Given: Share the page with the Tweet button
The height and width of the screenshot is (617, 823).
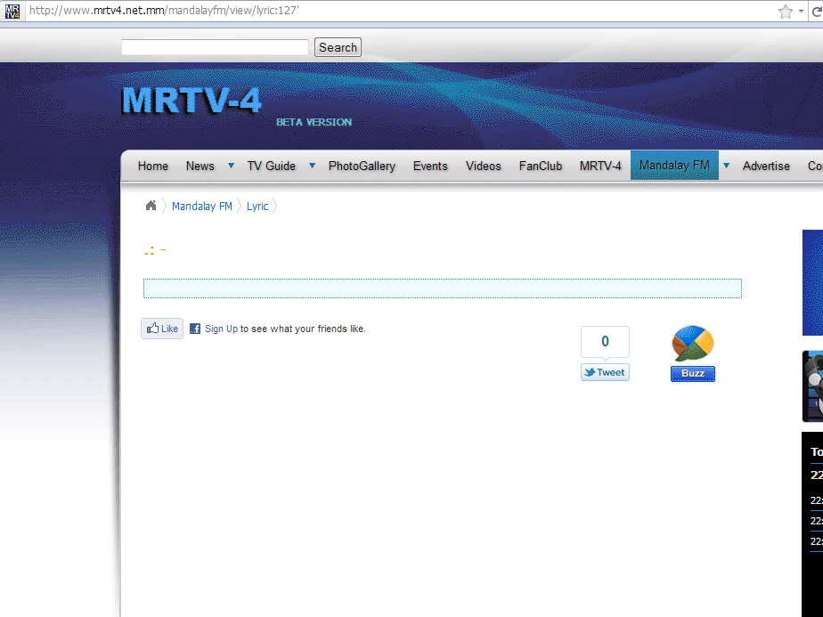Looking at the screenshot, I should click(605, 372).
